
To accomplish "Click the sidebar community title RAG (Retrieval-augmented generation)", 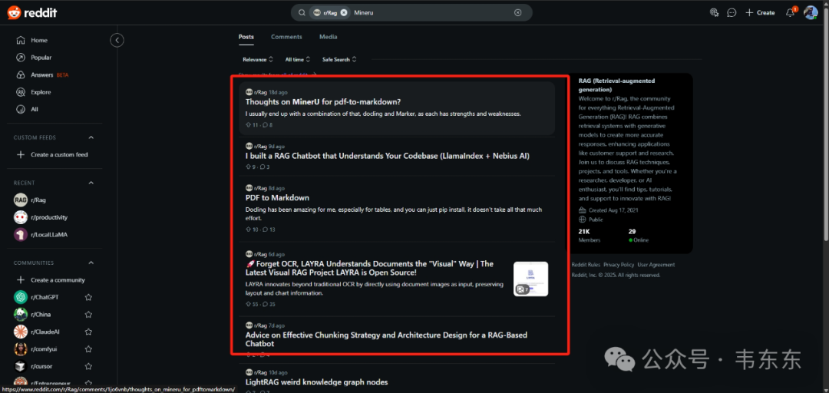I will click(617, 85).
